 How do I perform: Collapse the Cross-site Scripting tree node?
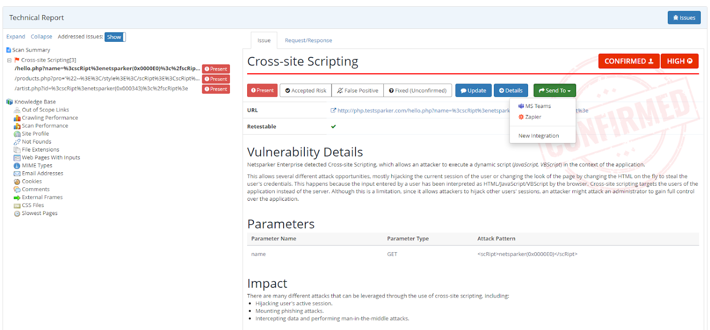pyautogui.click(x=9, y=60)
